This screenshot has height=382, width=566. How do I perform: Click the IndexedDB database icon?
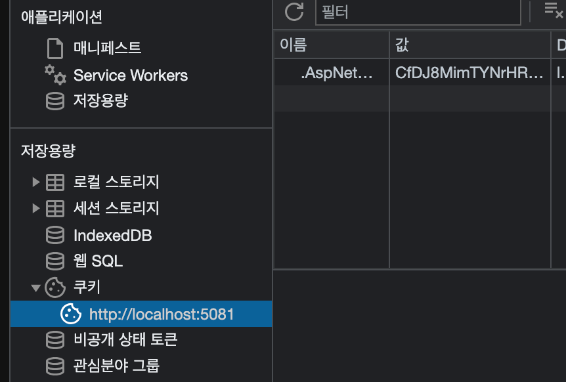point(55,235)
